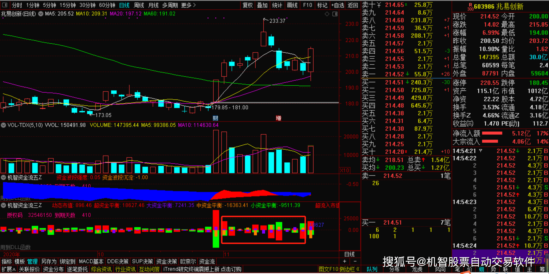Open 机智资金流五Z indicator dropdown circle
The image size is (549, 274).
coord(3,177)
